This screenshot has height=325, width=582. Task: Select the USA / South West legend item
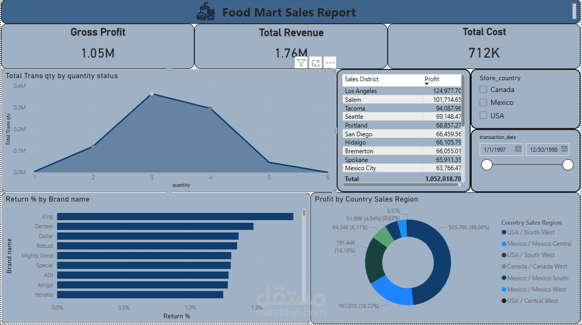click(528, 255)
